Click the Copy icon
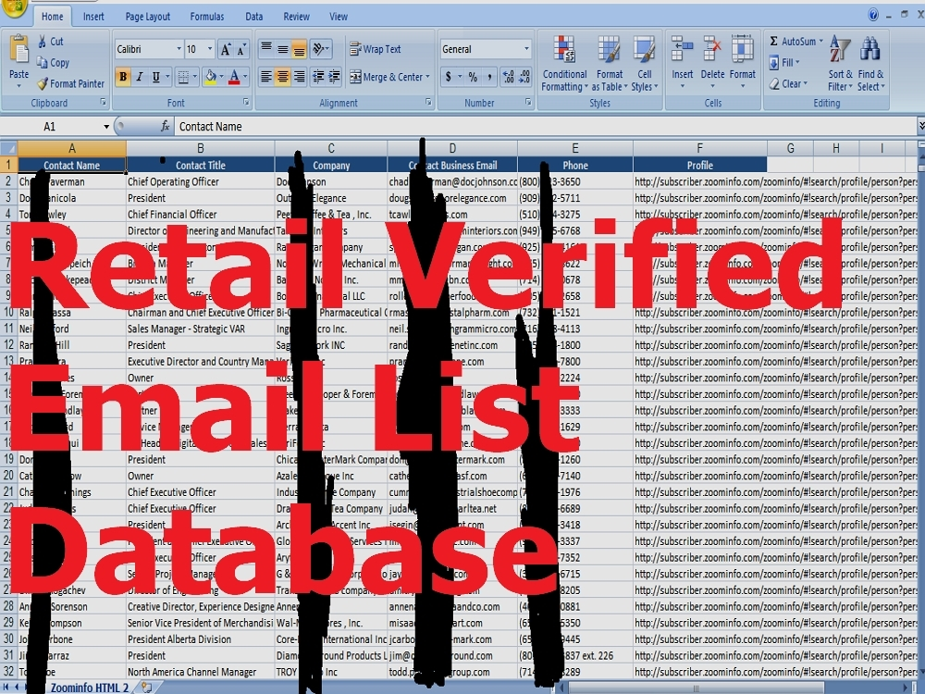The width and height of the screenshot is (925, 694). pyautogui.click(x=42, y=63)
